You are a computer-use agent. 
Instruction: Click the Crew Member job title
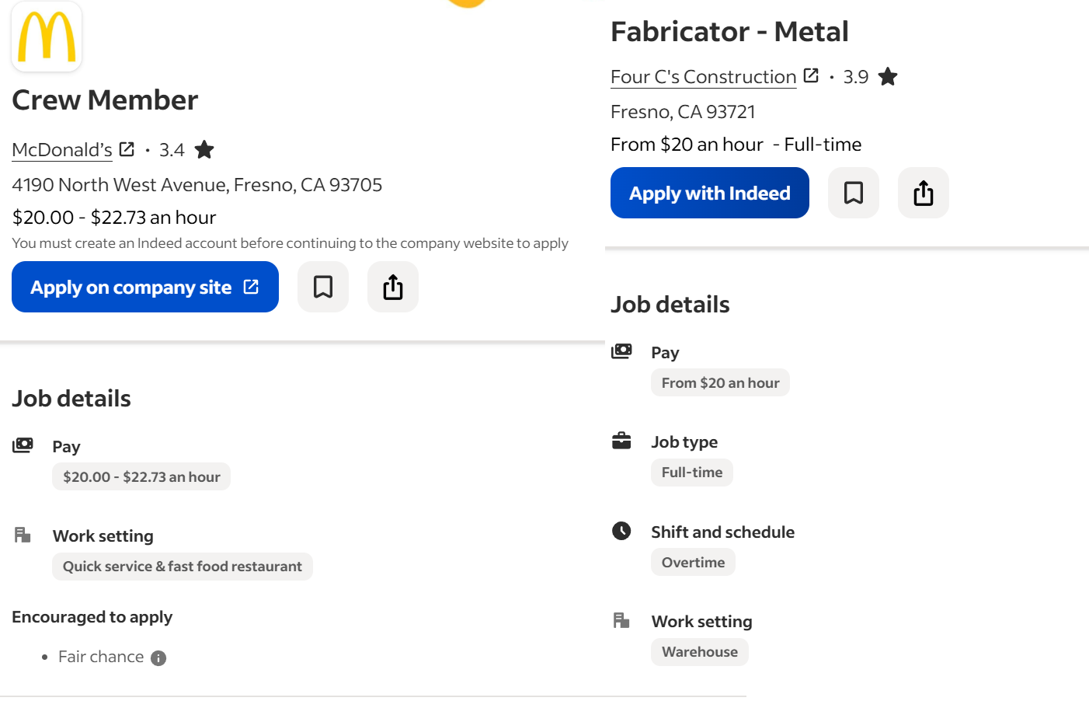(105, 99)
